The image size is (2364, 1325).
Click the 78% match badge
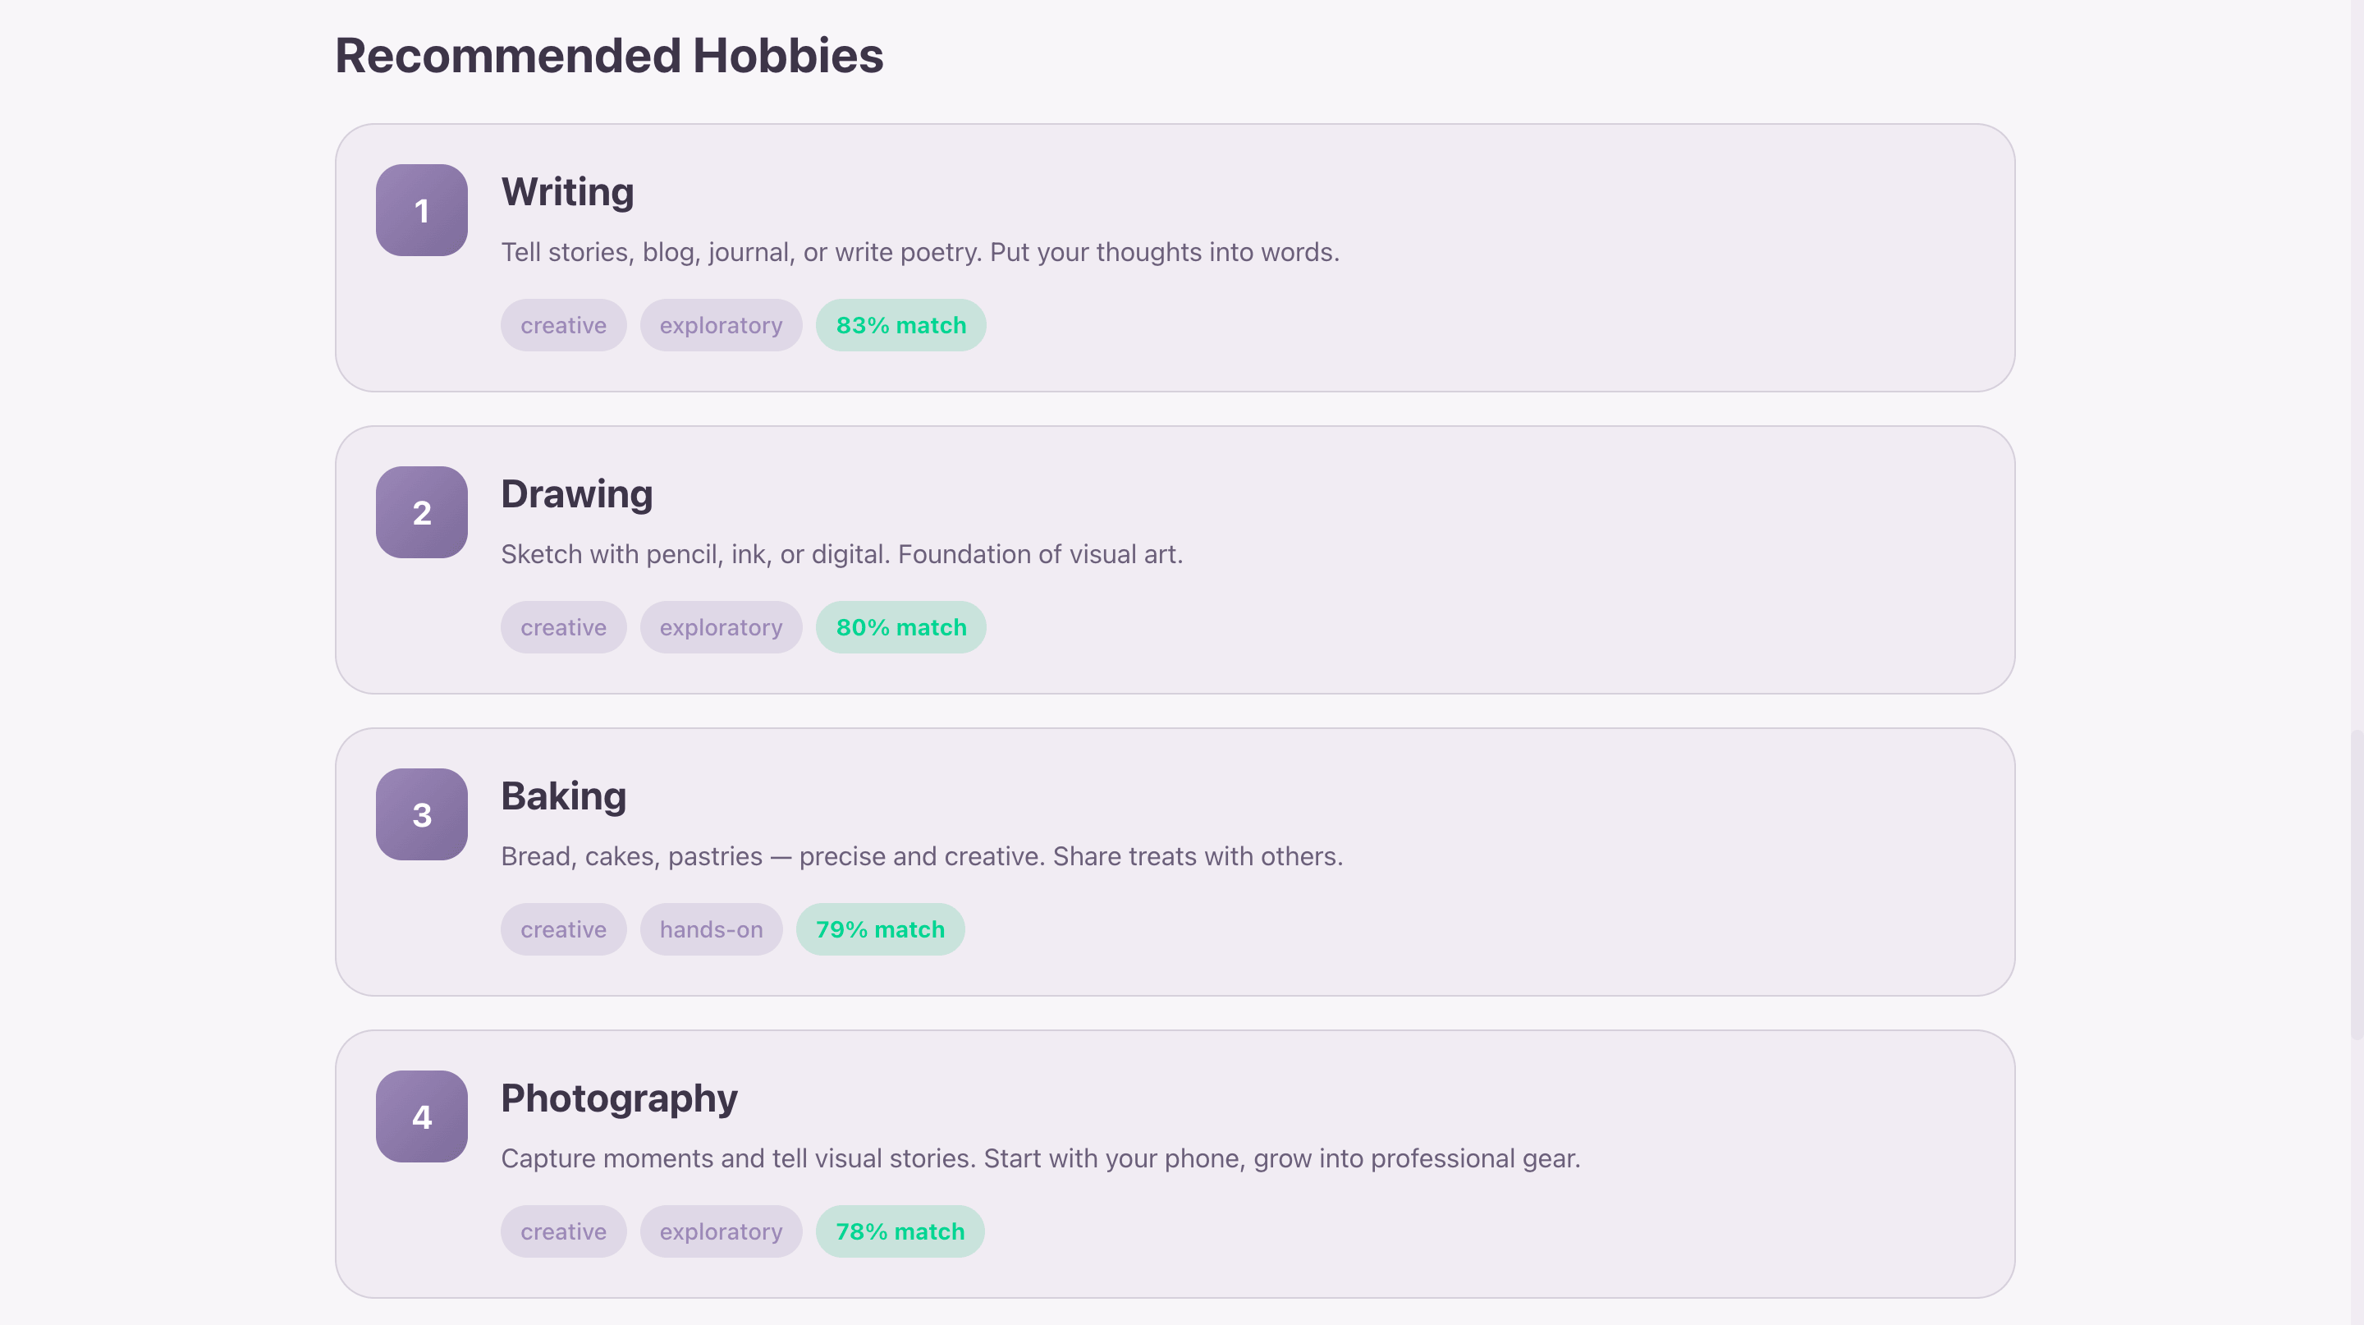(900, 1231)
